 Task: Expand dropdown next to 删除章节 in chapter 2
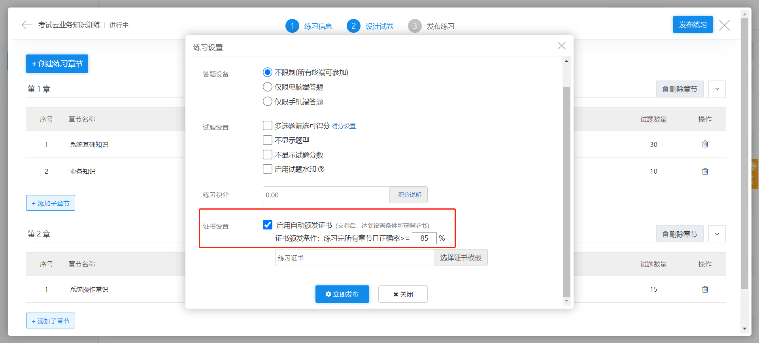click(x=717, y=234)
